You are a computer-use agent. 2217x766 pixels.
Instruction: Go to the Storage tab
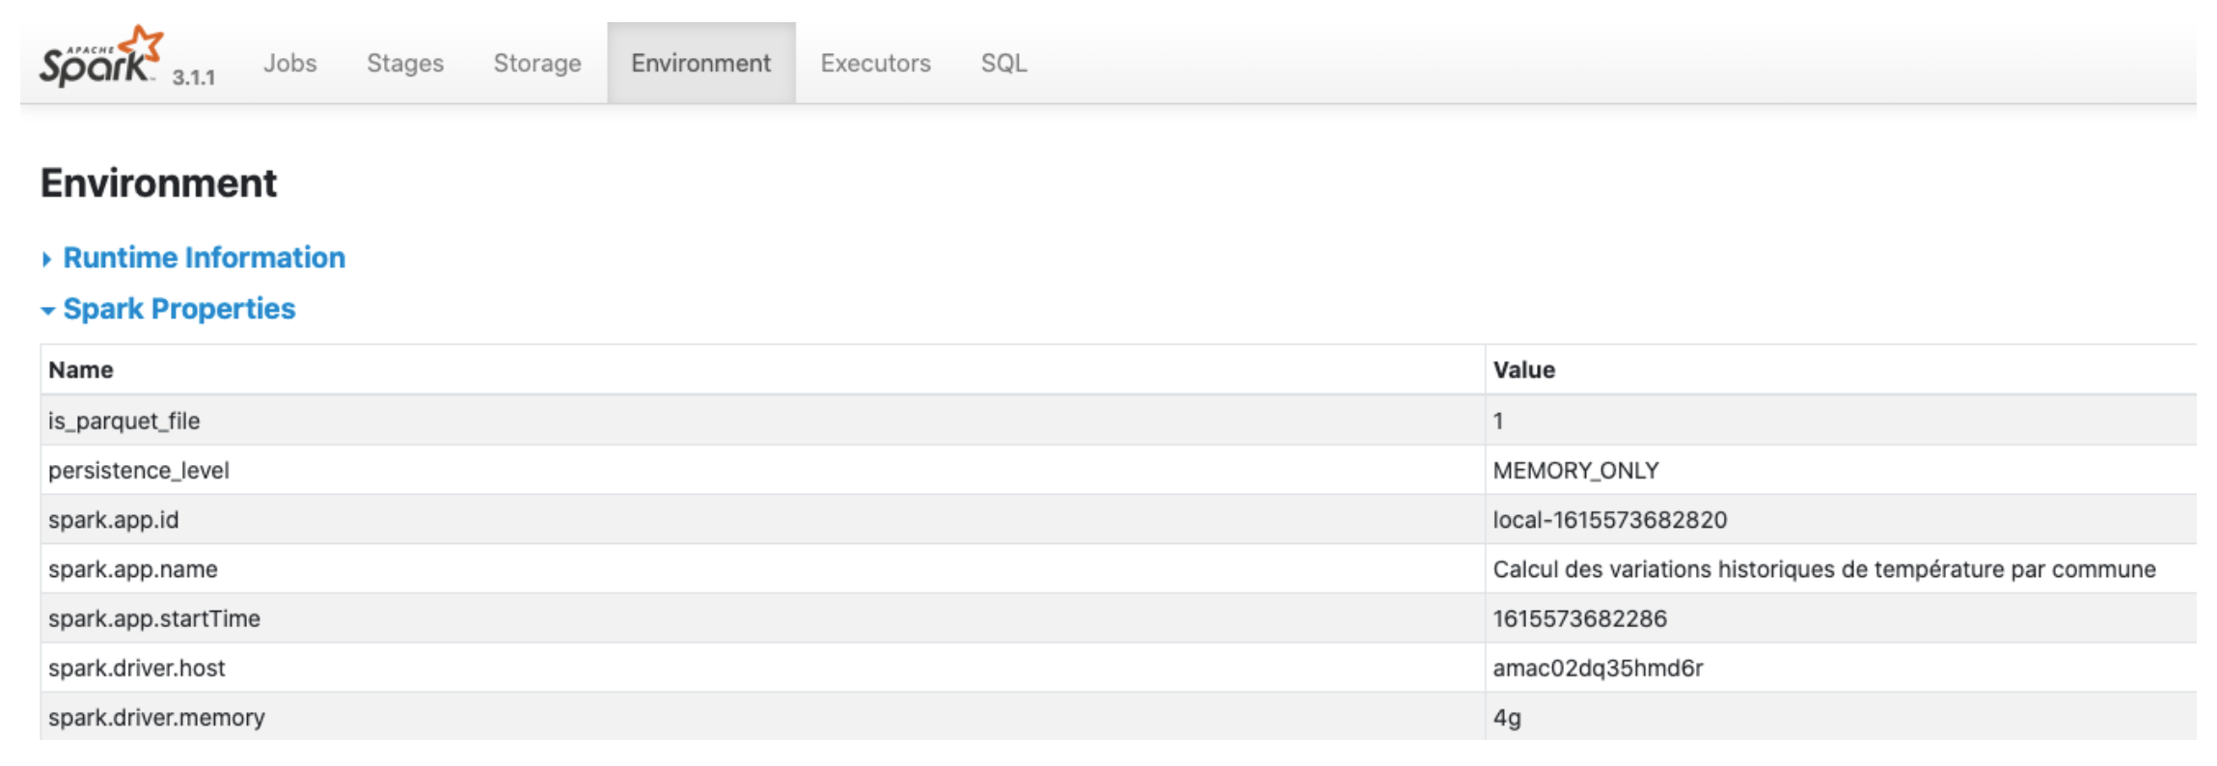click(x=536, y=64)
